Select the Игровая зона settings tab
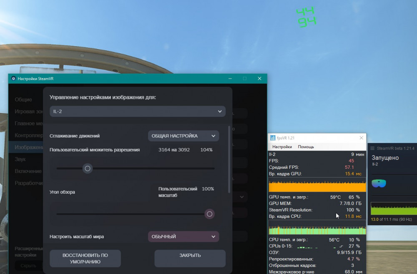The image size is (417, 274). coord(29,111)
